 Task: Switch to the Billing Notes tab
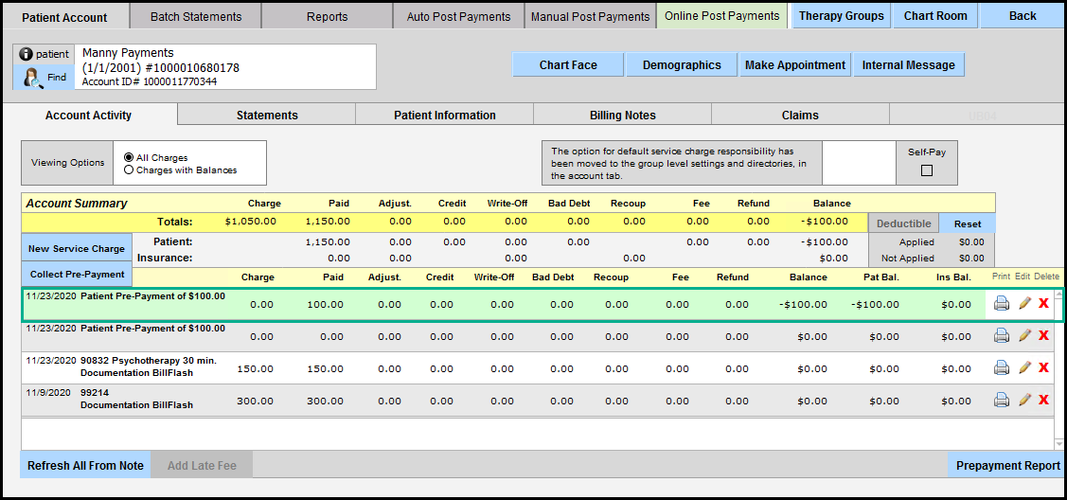622,116
